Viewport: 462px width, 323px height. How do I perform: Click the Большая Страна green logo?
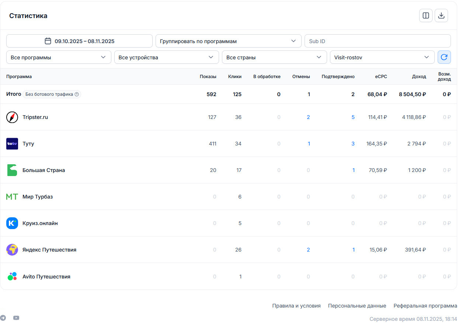click(12, 170)
